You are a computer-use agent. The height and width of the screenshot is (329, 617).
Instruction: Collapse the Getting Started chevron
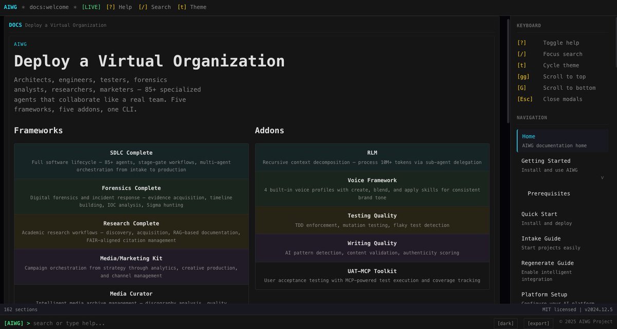click(x=602, y=177)
